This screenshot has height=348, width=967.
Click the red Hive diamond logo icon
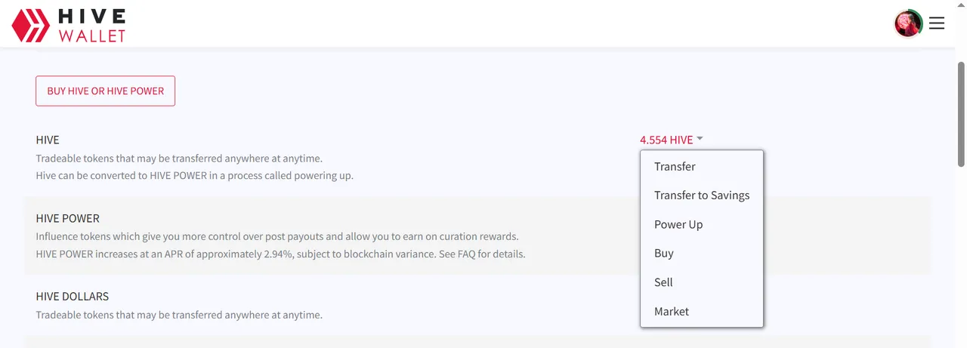(x=31, y=24)
